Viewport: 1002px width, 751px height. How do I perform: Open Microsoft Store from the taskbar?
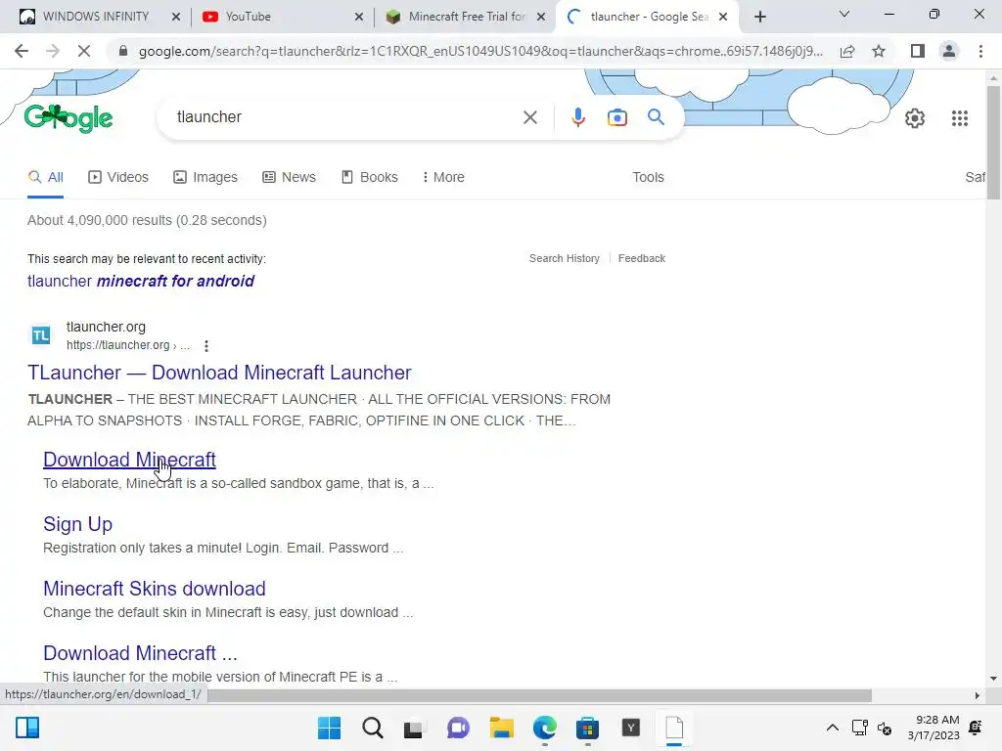(587, 728)
